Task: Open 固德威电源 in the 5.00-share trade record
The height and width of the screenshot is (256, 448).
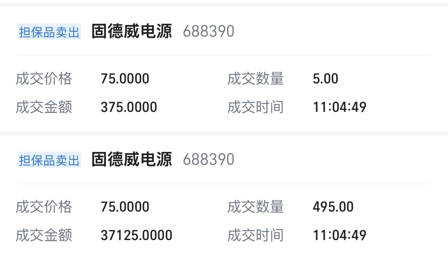Action: coord(132,31)
